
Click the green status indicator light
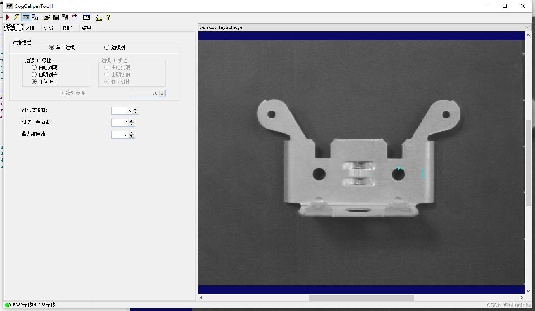(7, 305)
